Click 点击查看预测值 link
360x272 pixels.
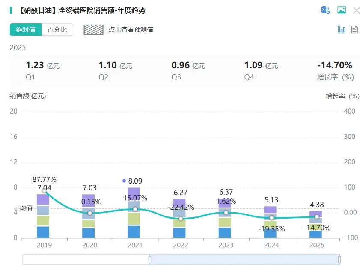pyautogui.click(x=131, y=29)
